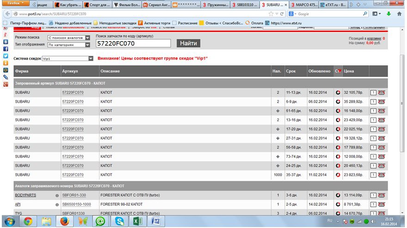
Task: Switch to tab Спорт для...
Action: click(x=97, y=5)
